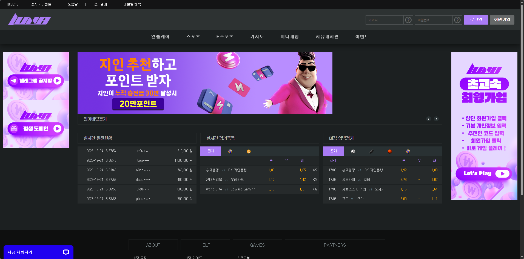The height and width of the screenshot is (259, 524).
Task: Open the 카지노 menu
Action: 257,37
